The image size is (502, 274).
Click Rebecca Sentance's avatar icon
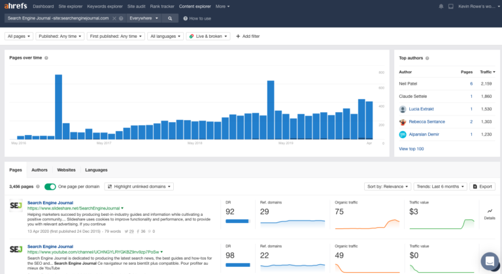point(403,122)
